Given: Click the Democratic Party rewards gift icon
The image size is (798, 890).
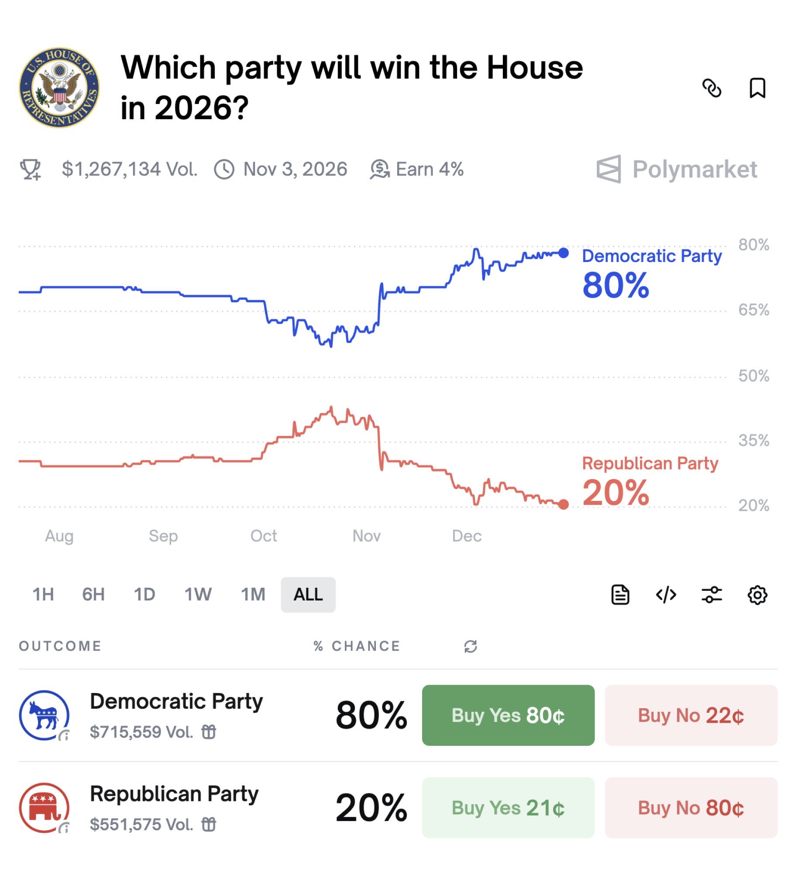Looking at the screenshot, I should (209, 731).
